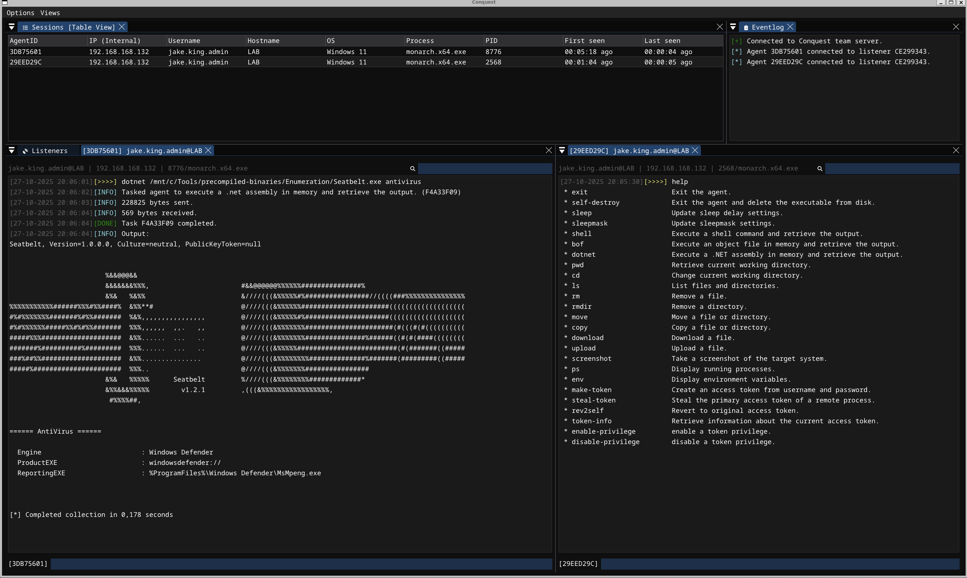The width and height of the screenshot is (967, 578).
Task: Close the Eventlog dock panel
Action: (956, 27)
